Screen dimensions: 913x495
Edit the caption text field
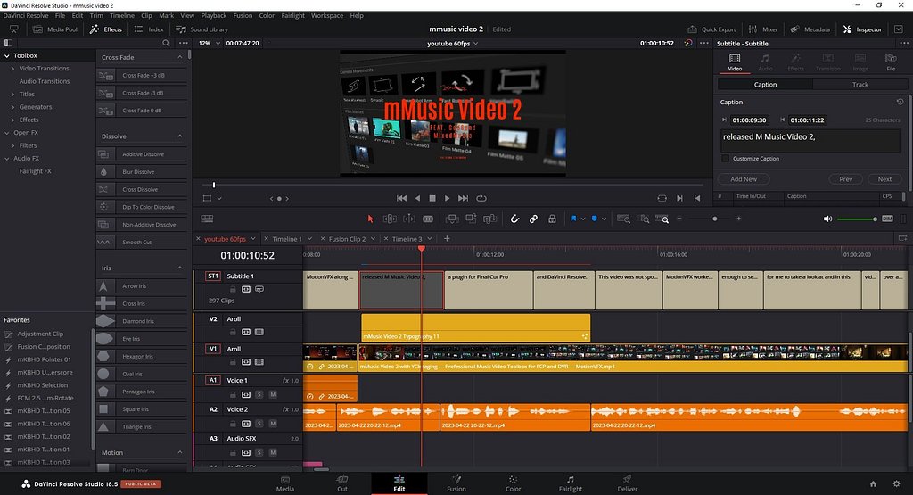coord(810,140)
